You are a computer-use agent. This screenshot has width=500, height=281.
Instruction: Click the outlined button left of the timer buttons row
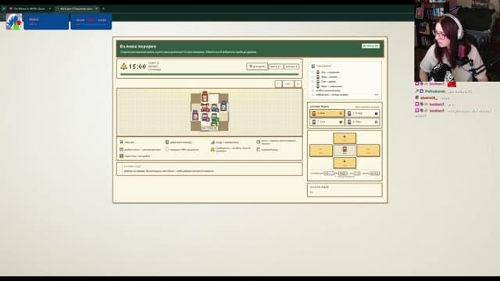pyautogui.click(x=257, y=66)
